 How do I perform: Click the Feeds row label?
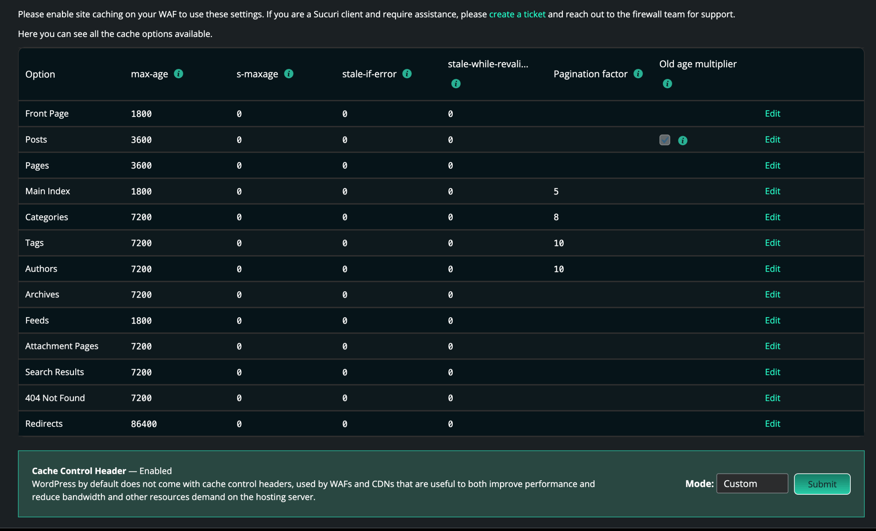[37, 320]
